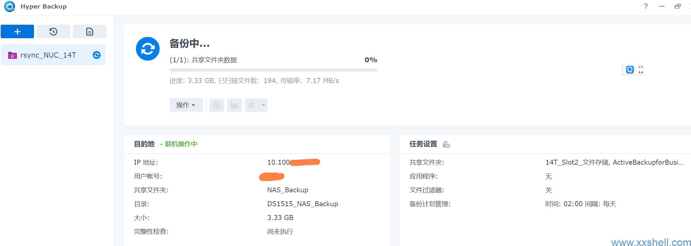Click the blue add backup task button
Screen dimensions: 691x246
(x=17, y=32)
